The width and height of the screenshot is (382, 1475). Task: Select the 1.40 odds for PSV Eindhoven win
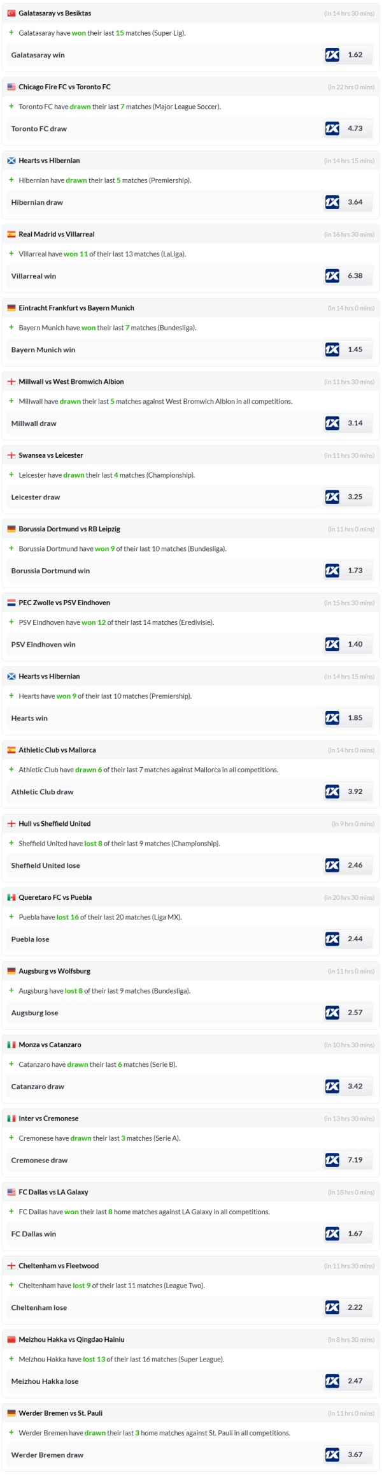355,644
